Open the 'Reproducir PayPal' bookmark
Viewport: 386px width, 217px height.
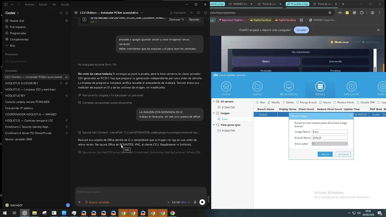point(232,20)
